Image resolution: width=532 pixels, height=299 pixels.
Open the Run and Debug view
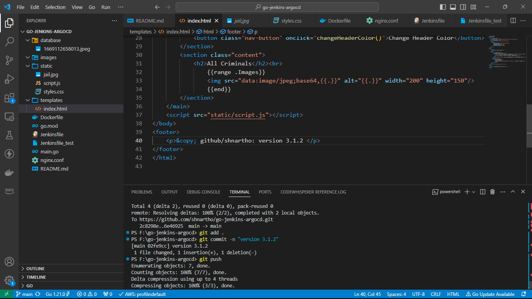(x=9, y=79)
